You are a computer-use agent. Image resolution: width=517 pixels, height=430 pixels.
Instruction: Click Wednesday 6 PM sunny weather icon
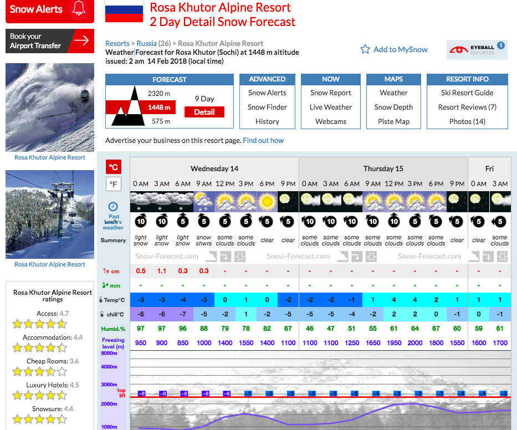tap(267, 202)
